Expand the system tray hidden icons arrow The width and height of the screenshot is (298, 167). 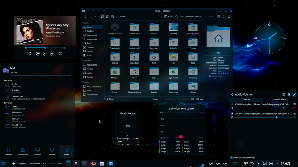pyautogui.click(x=277, y=164)
